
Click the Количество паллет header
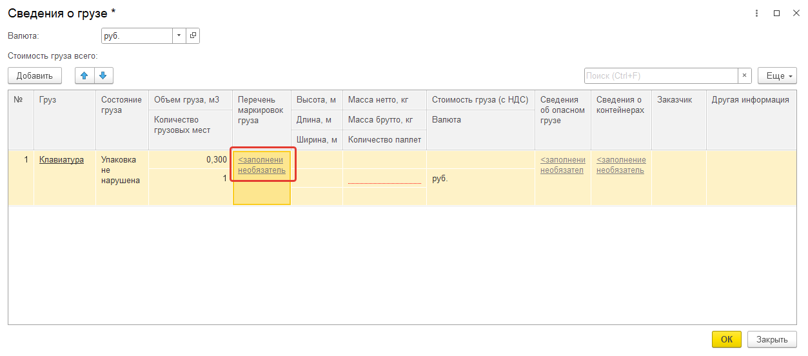point(384,140)
